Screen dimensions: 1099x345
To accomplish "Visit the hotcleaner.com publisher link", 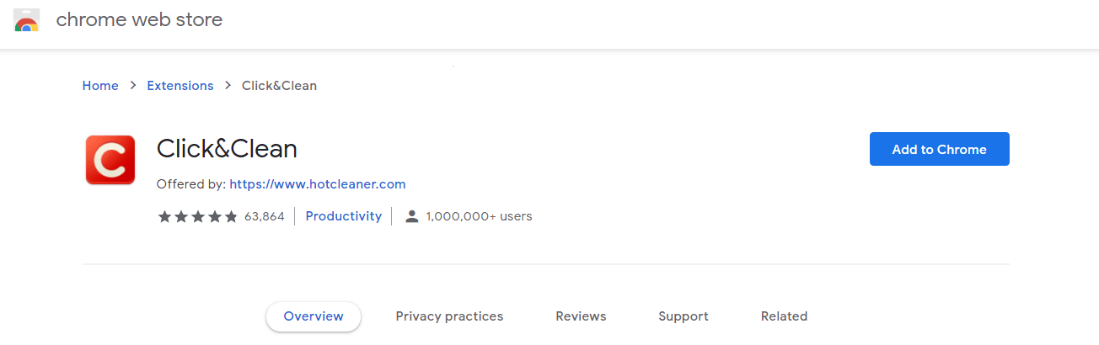I will click(x=318, y=183).
